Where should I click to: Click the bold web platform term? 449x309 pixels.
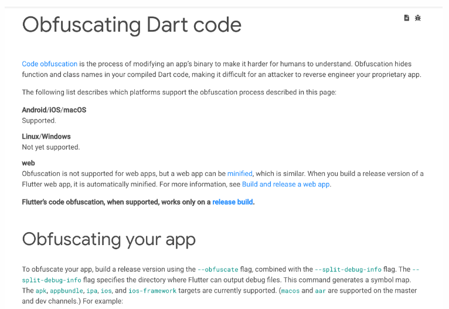(28, 163)
